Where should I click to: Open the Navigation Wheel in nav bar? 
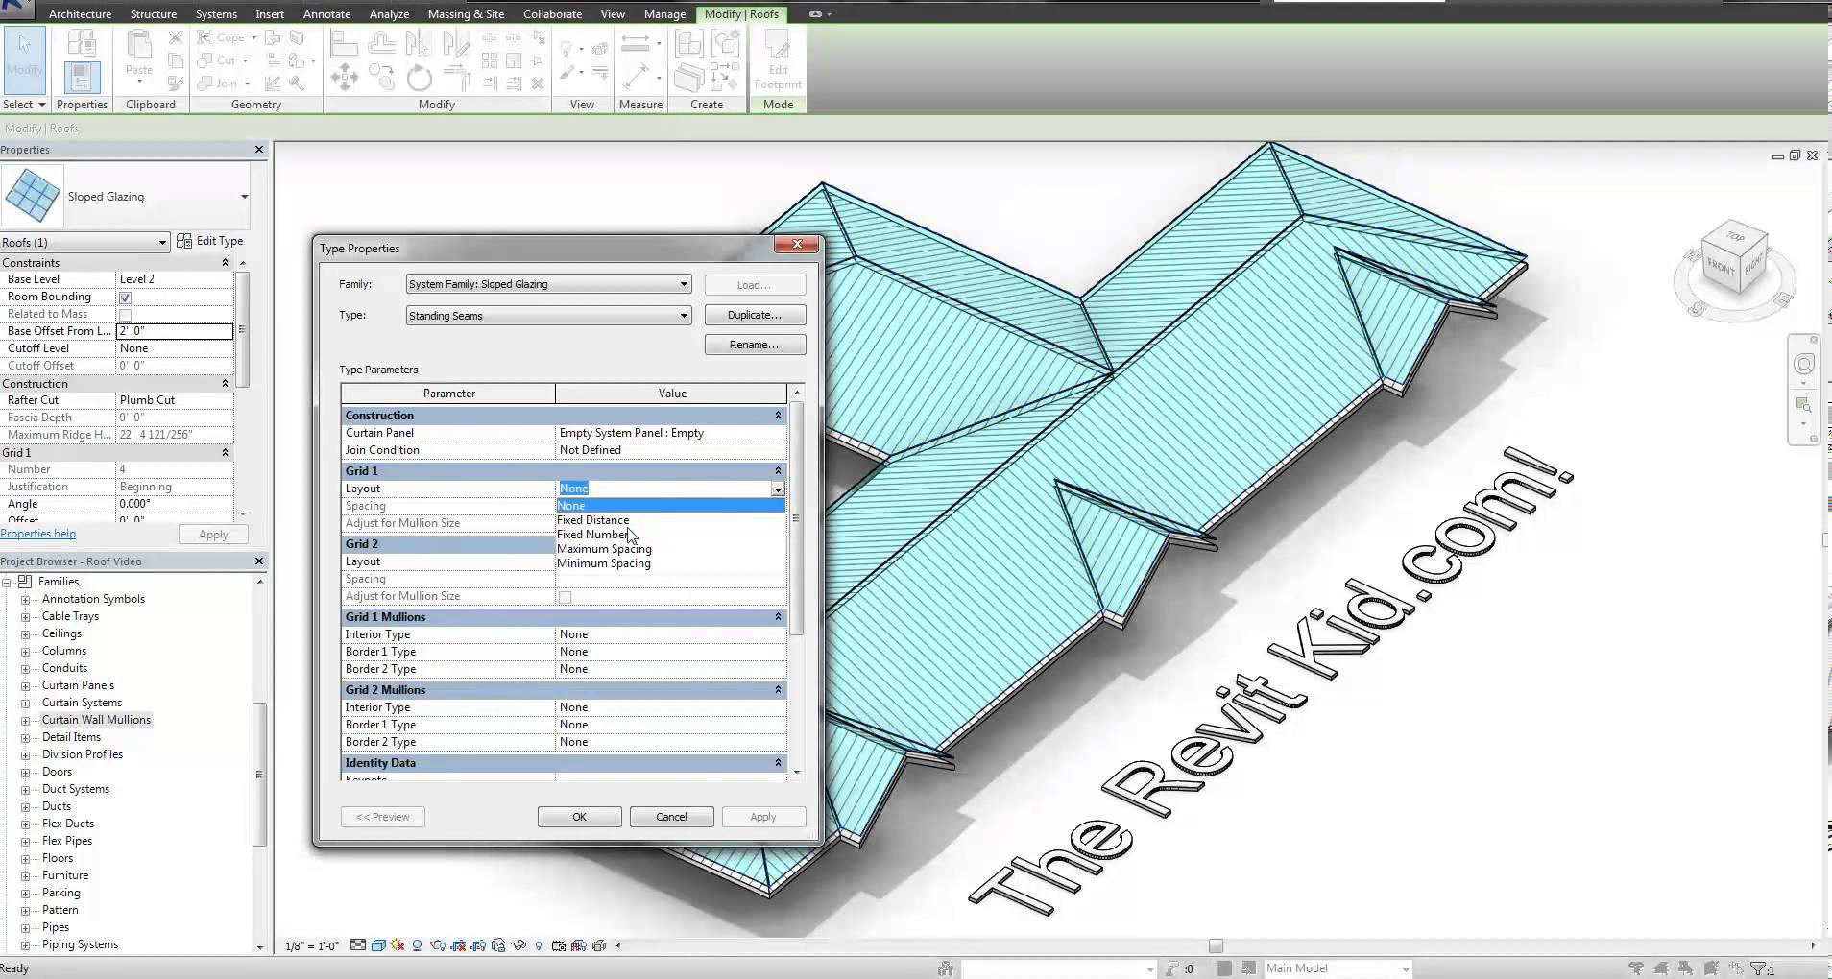[x=1804, y=365]
